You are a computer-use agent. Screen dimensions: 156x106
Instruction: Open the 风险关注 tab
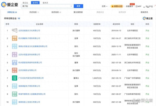pyautogui.click(x=100, y=12)
